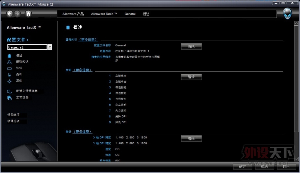Click button 7 row "向右滚动"
Screen dimensions: 300x173
tap(121, 111)
